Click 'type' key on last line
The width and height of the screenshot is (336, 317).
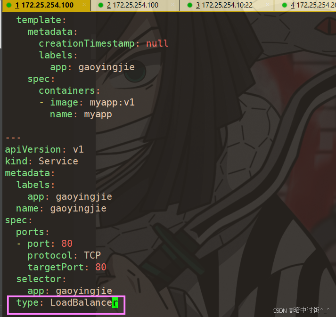click(27, 303)
